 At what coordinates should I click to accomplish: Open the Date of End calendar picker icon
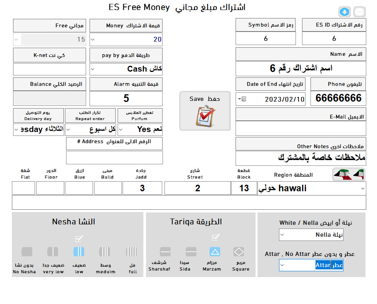pyautogui.click(x=242, y=99)
